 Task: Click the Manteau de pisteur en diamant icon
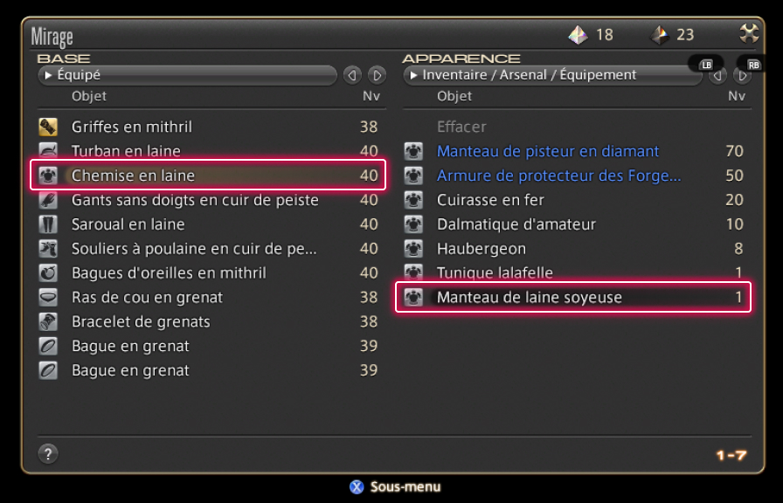tap(413, 151)
